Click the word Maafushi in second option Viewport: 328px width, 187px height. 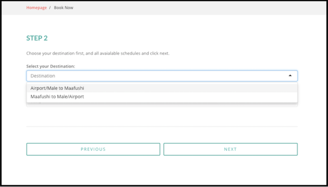pyautogui.click(x=40, y=97)
